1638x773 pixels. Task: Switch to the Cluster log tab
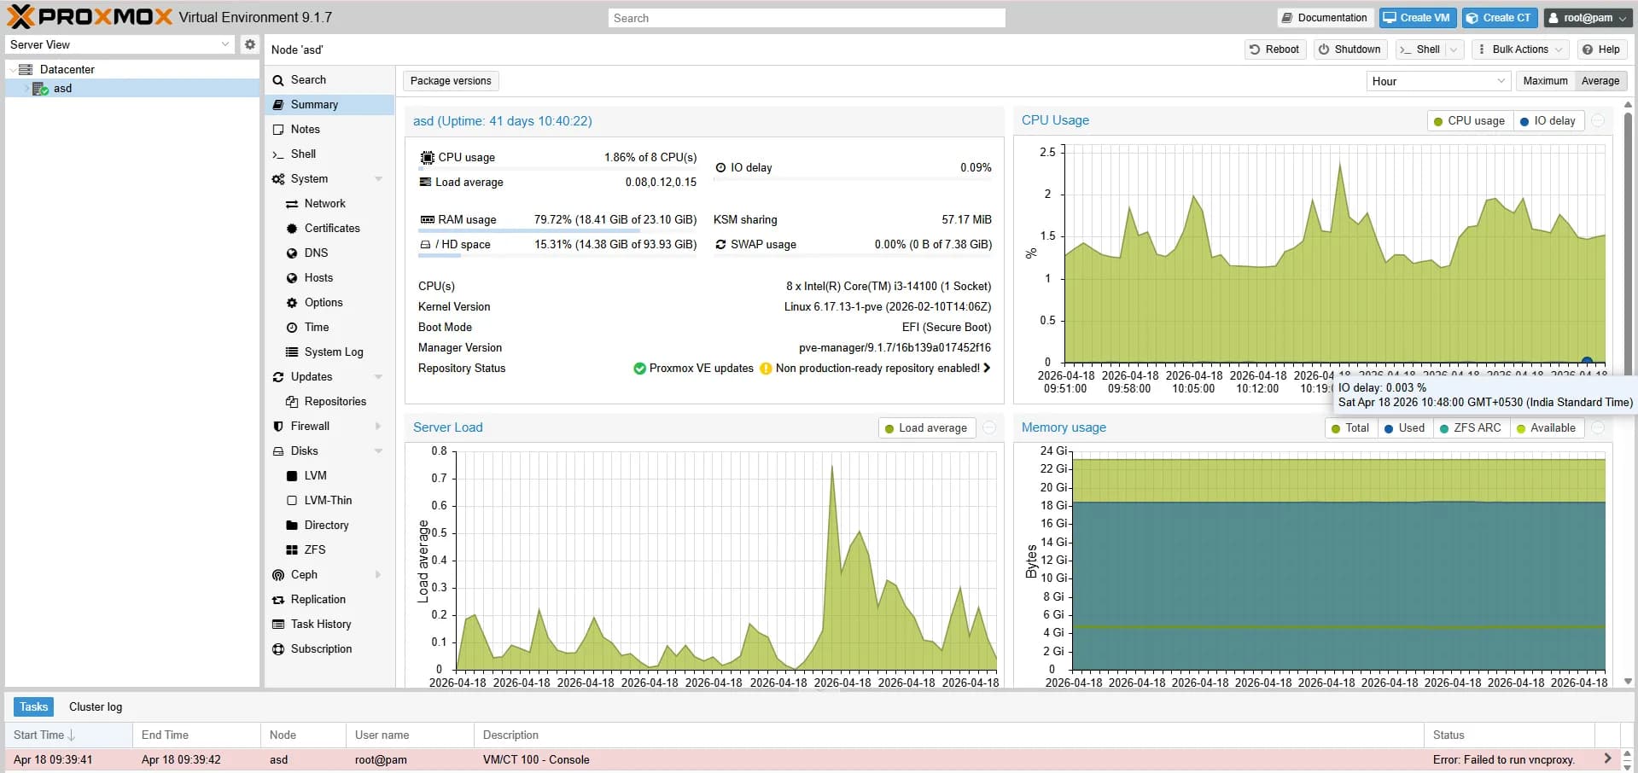coord(95,706)
